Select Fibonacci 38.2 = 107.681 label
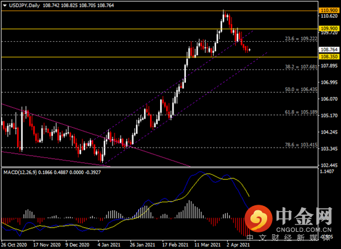 (301, 66)
